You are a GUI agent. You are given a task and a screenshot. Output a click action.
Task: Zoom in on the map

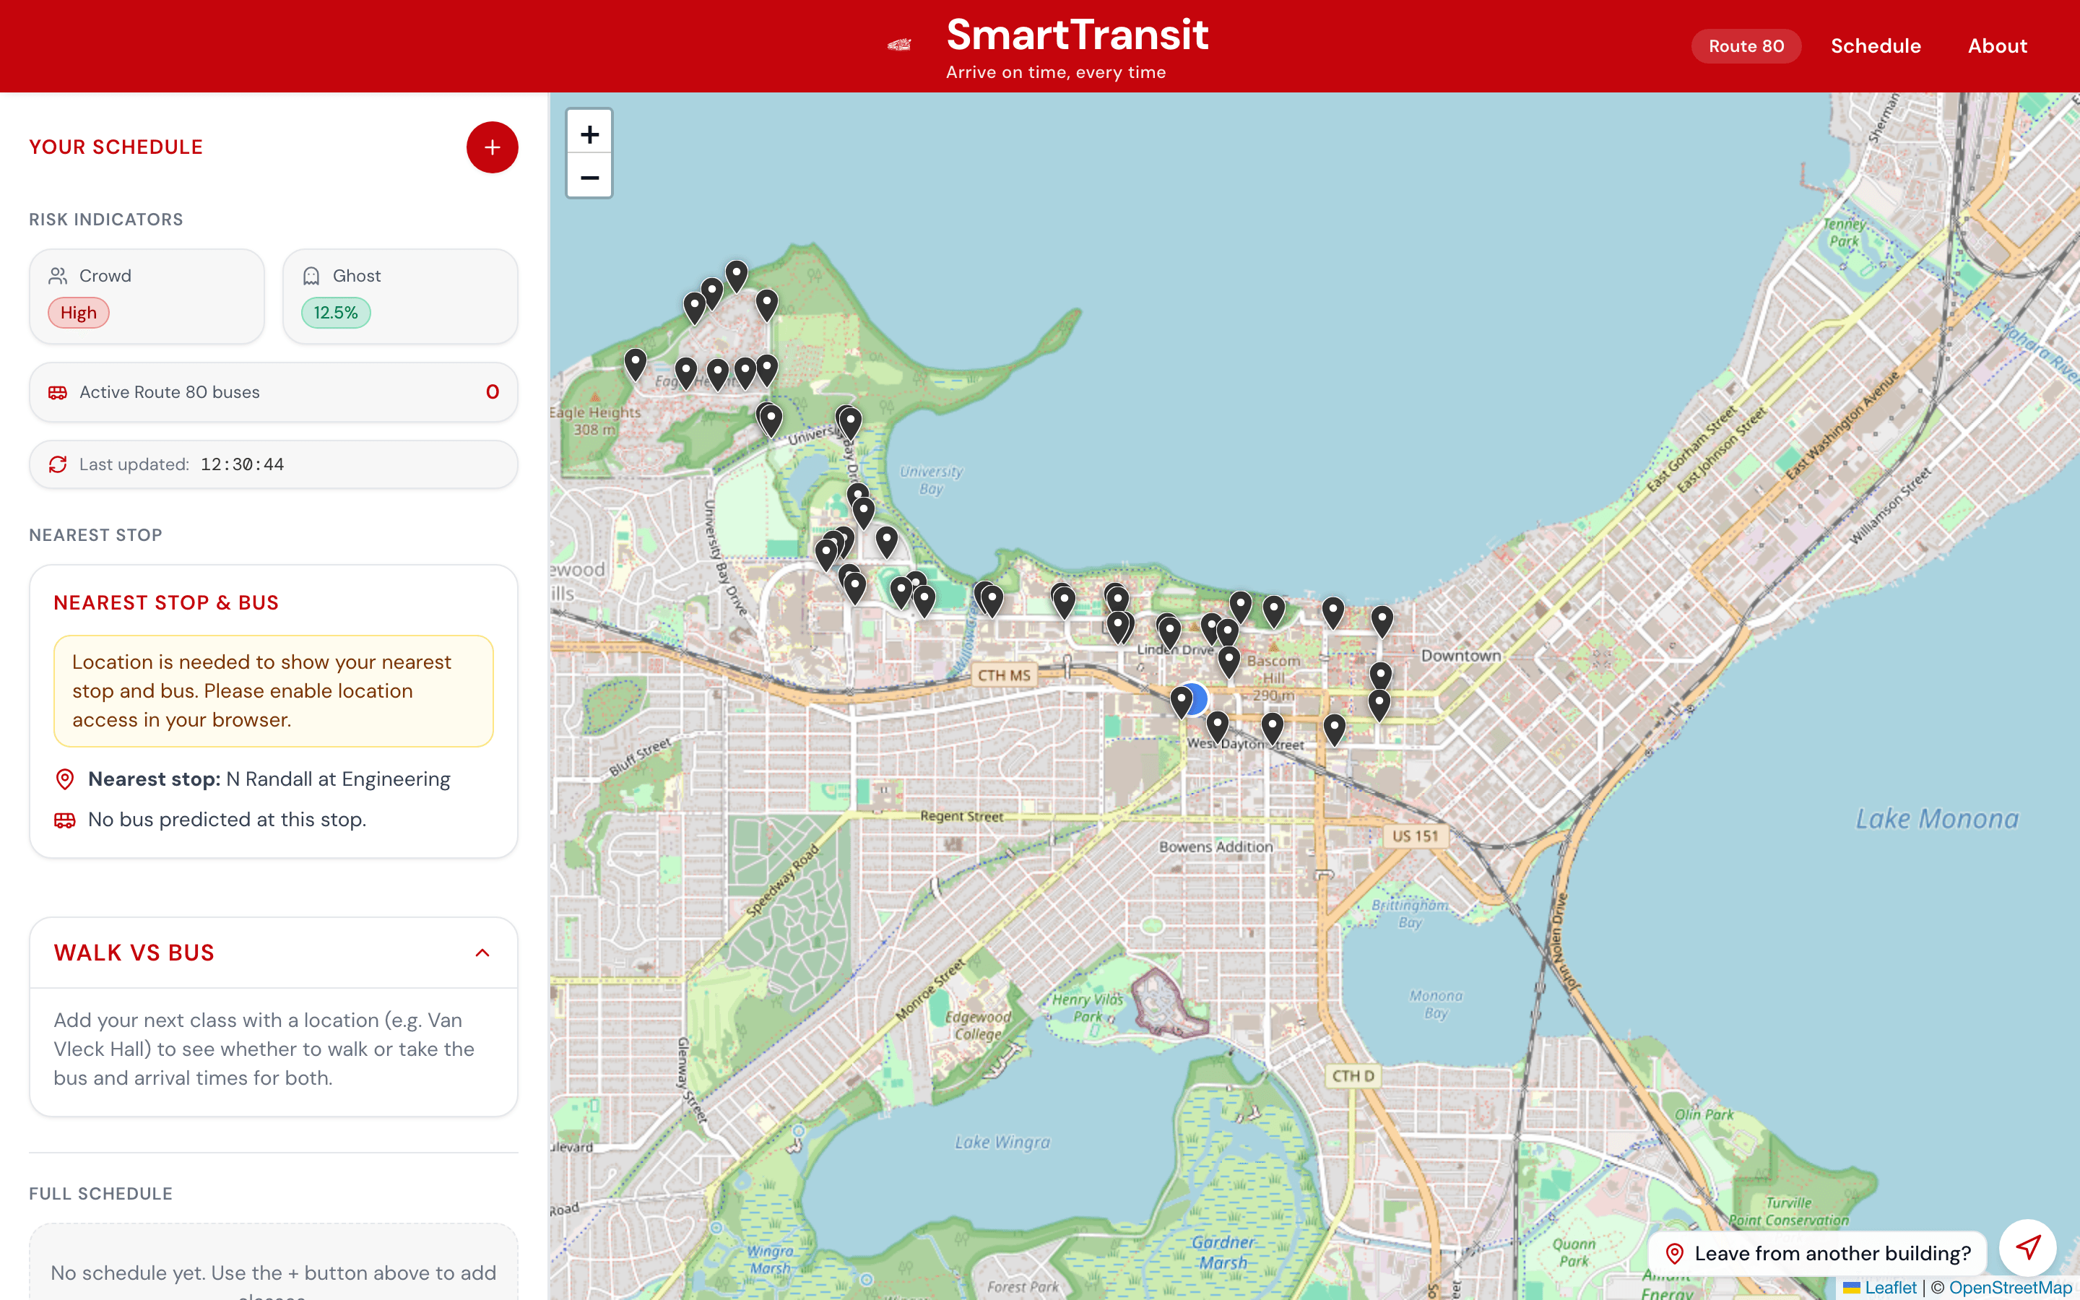(x=589, y=134)
